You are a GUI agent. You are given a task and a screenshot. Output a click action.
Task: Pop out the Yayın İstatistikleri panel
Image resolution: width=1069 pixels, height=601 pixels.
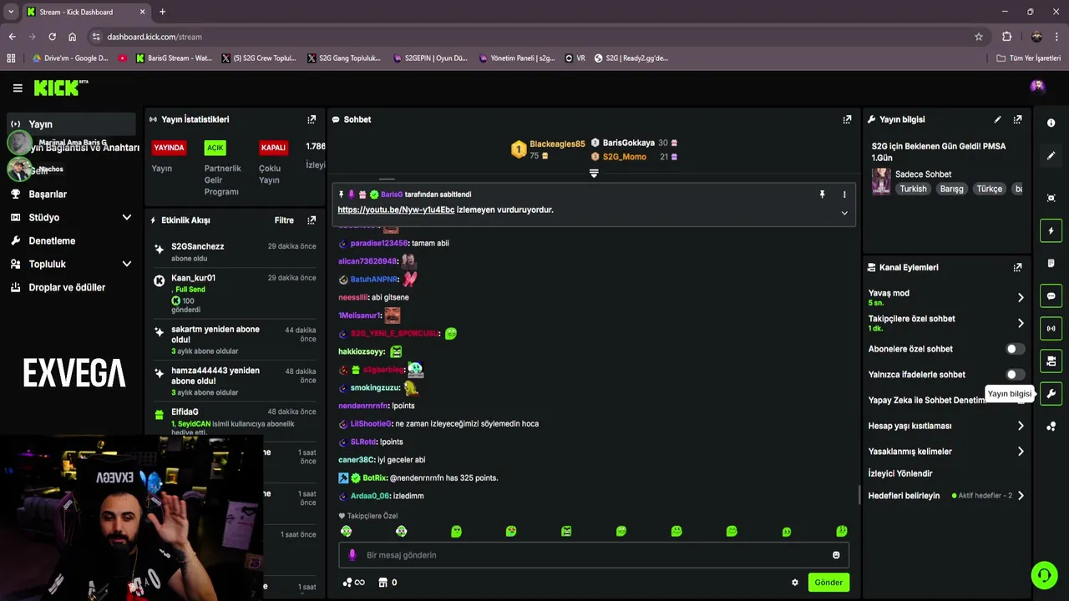click(312, 119)
